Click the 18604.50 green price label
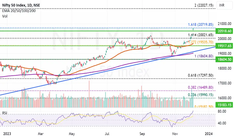Screen dimensions: 234x138 pos(224,59)
